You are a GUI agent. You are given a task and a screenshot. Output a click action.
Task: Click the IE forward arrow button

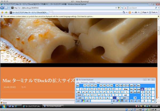6,8
